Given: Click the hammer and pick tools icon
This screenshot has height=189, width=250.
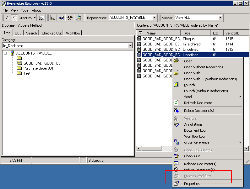Looking at the screenshot, I should 70,18.
